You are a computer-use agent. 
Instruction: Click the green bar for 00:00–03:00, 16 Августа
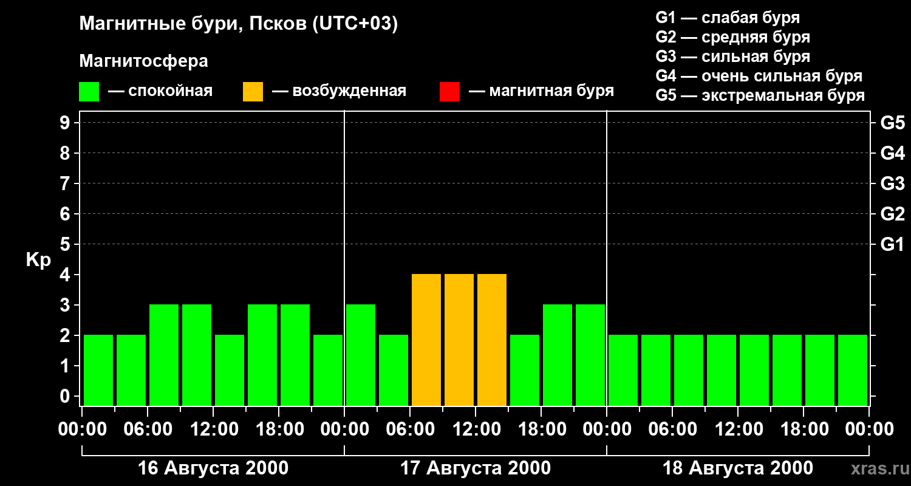(98, 371)
